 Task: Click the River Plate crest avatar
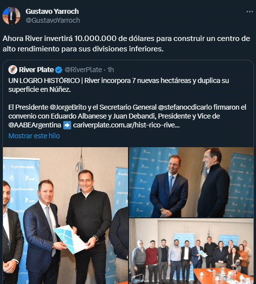coord(13,70)
